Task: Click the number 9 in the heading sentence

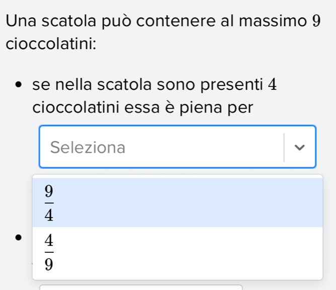Action: click(x=316, y=21)
